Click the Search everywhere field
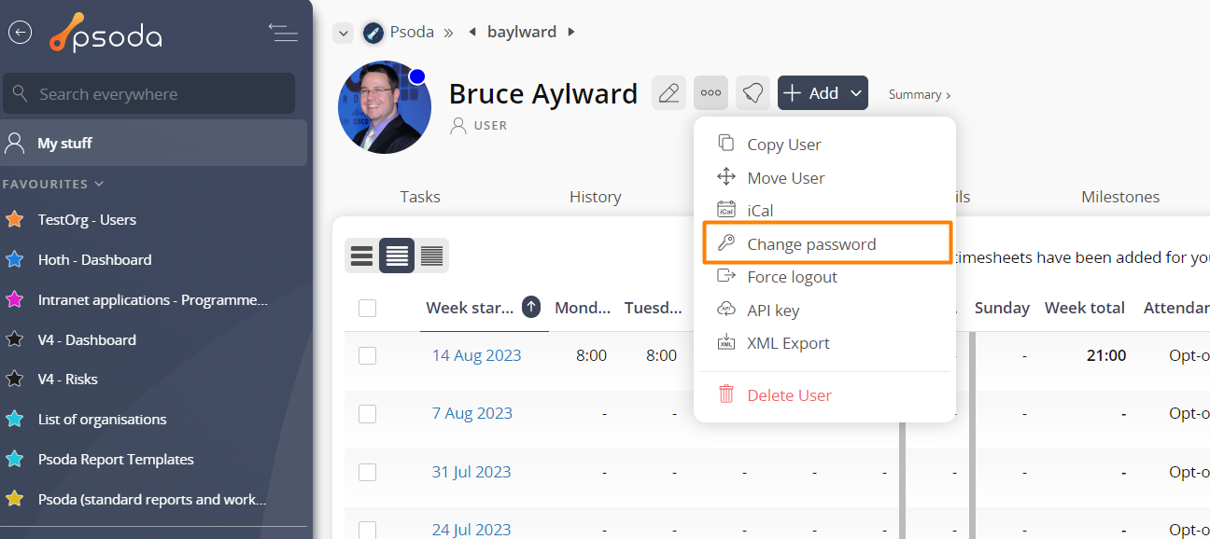Screen dimensions: 1210x539 coord(149,94)
